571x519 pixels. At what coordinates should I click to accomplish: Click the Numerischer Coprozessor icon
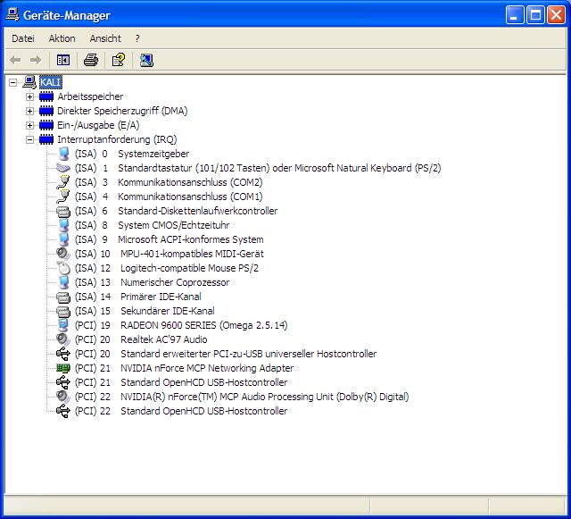click(63, 282)
